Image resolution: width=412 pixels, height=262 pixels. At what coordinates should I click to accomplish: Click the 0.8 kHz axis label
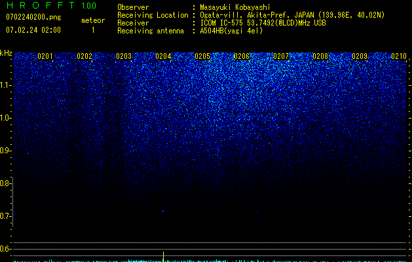pos(5,183)
